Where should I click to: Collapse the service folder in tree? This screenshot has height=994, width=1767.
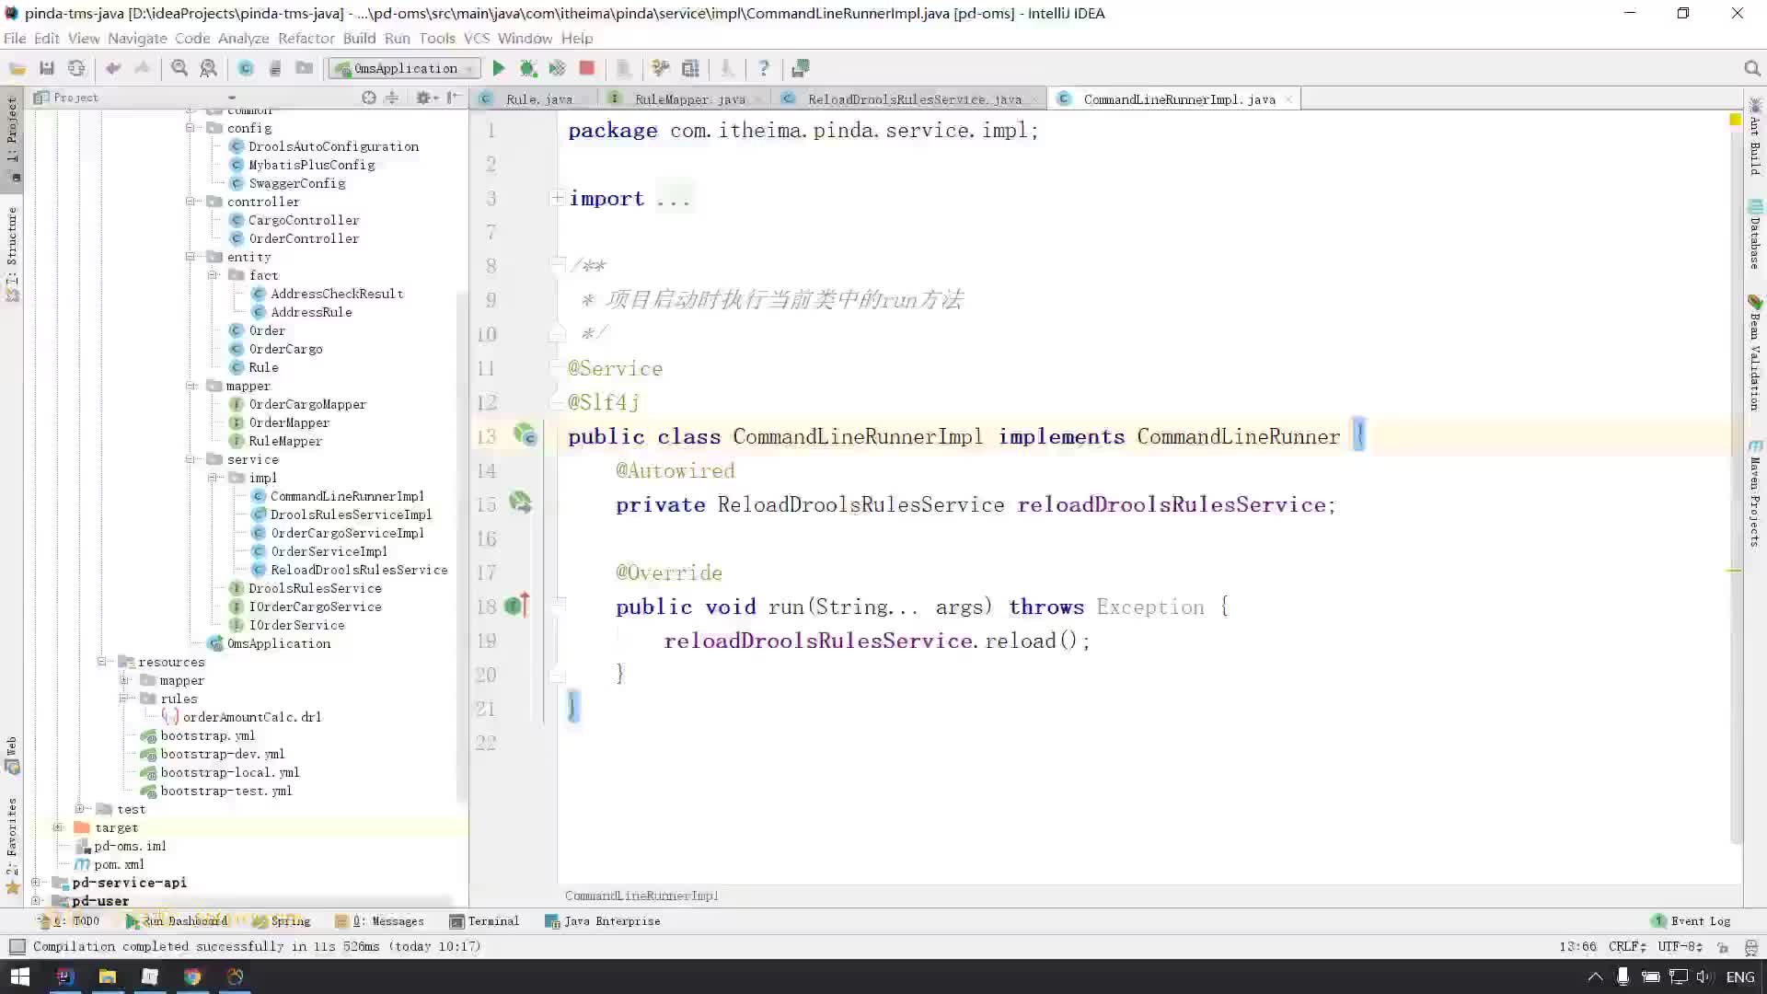191,459
